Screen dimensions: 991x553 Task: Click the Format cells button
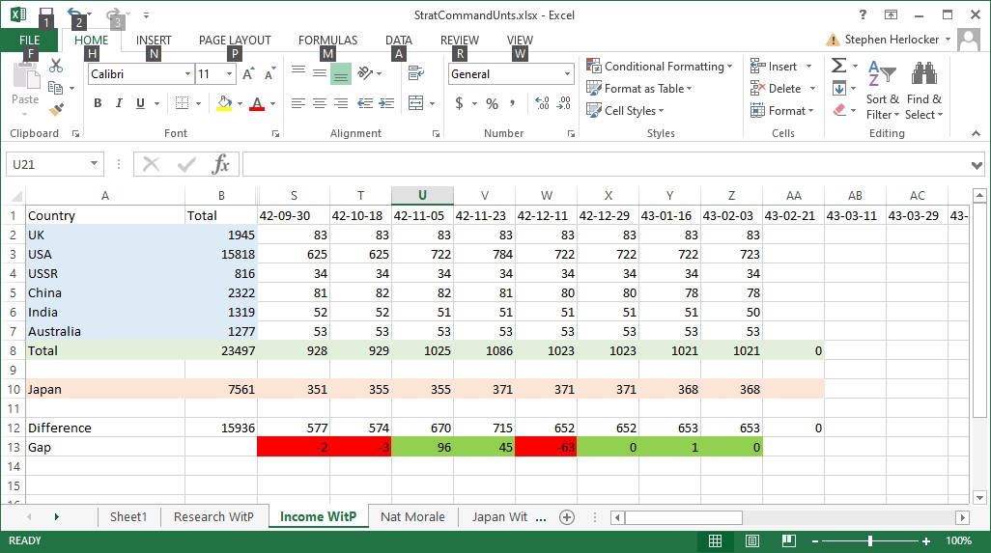pyautogui.click(x=781, y=110)
